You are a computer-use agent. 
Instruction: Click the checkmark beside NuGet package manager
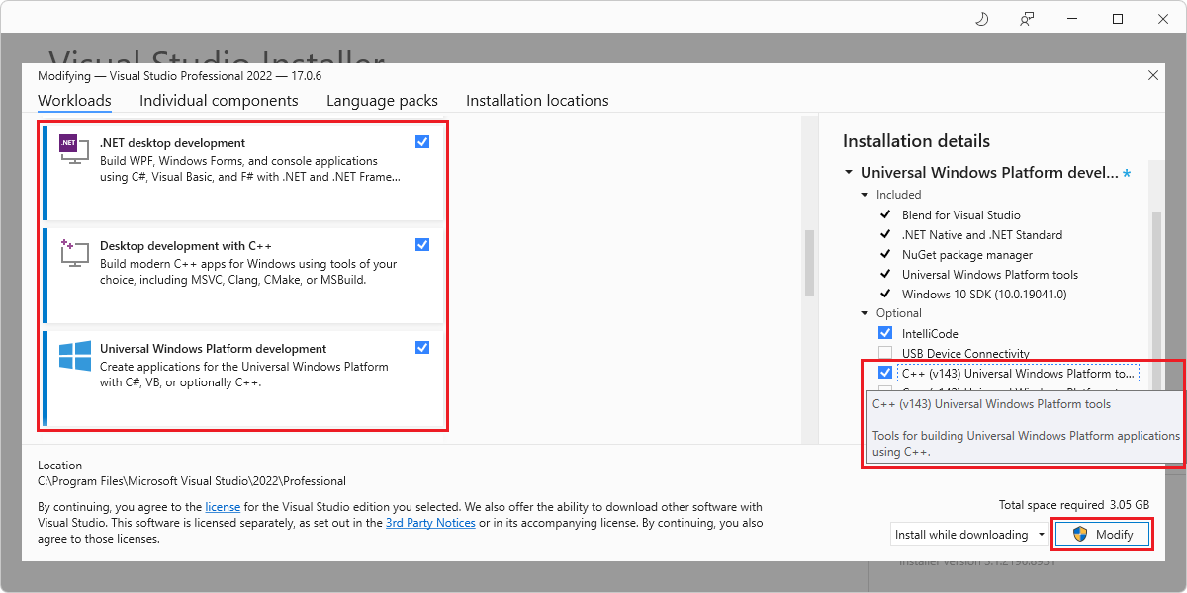click(x=887, y=255)
